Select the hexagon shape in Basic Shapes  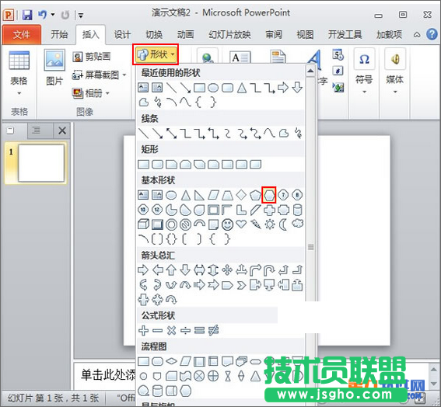[x=269, y=195]
